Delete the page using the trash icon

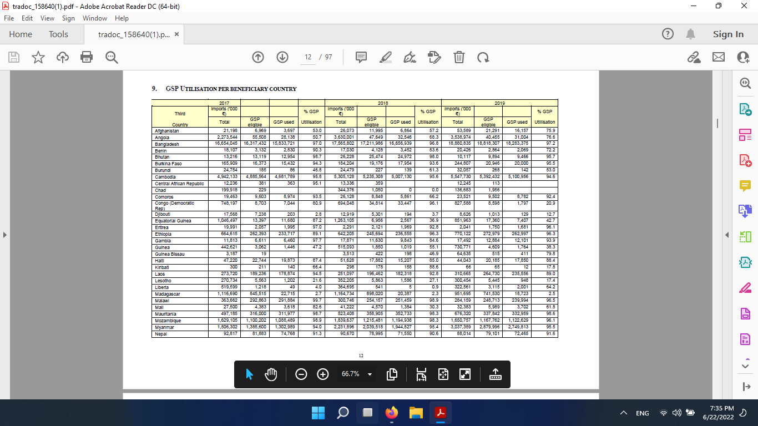[459, 57]
